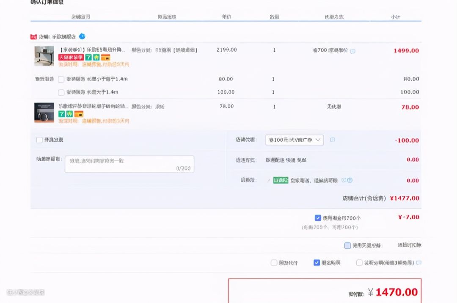Click the info bubble beside the 省700 discount
This screenshot has width=457, height=303.
[x=353, y=51]
